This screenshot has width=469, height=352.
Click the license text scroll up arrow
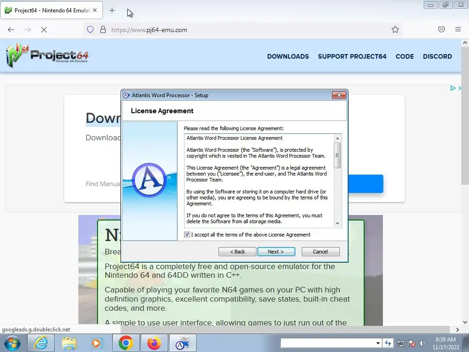(x=338, y=138)
